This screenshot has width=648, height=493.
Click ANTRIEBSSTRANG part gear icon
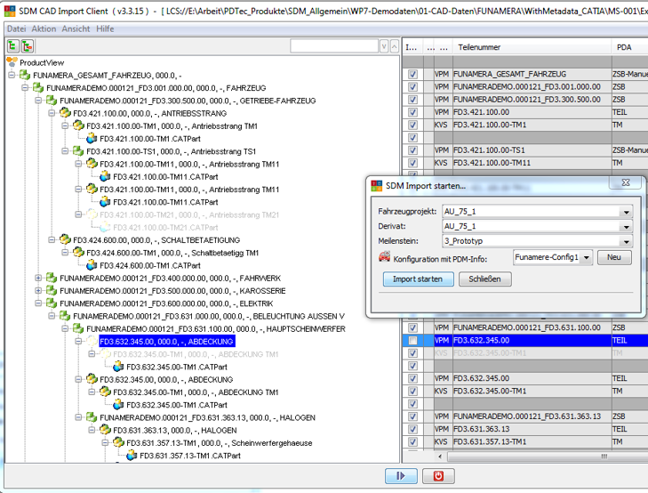[x=65, y=113]
